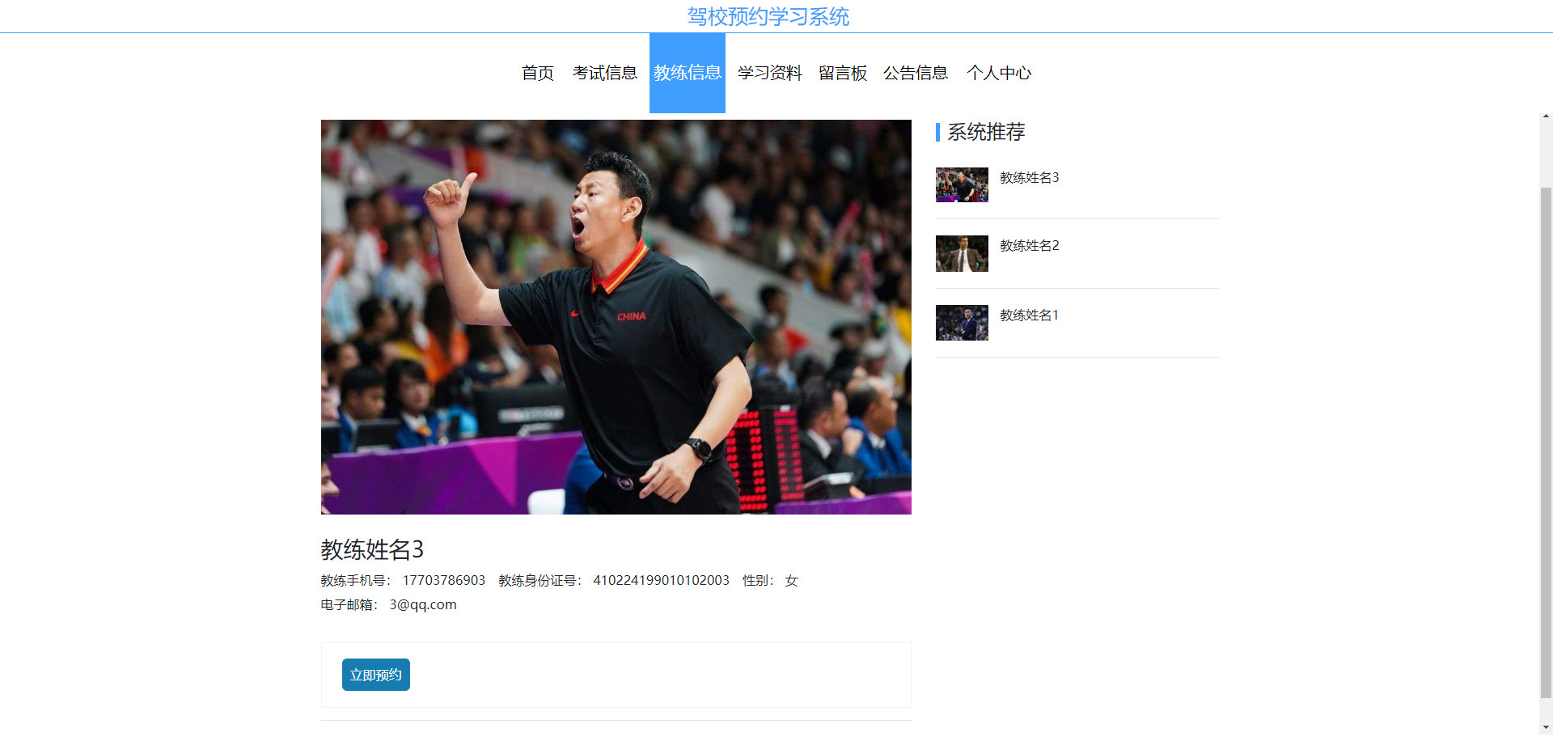The width and height of the screenshot is (1553, 737).
Task: Click the 立即预约 button
Action: pos(376,675)
